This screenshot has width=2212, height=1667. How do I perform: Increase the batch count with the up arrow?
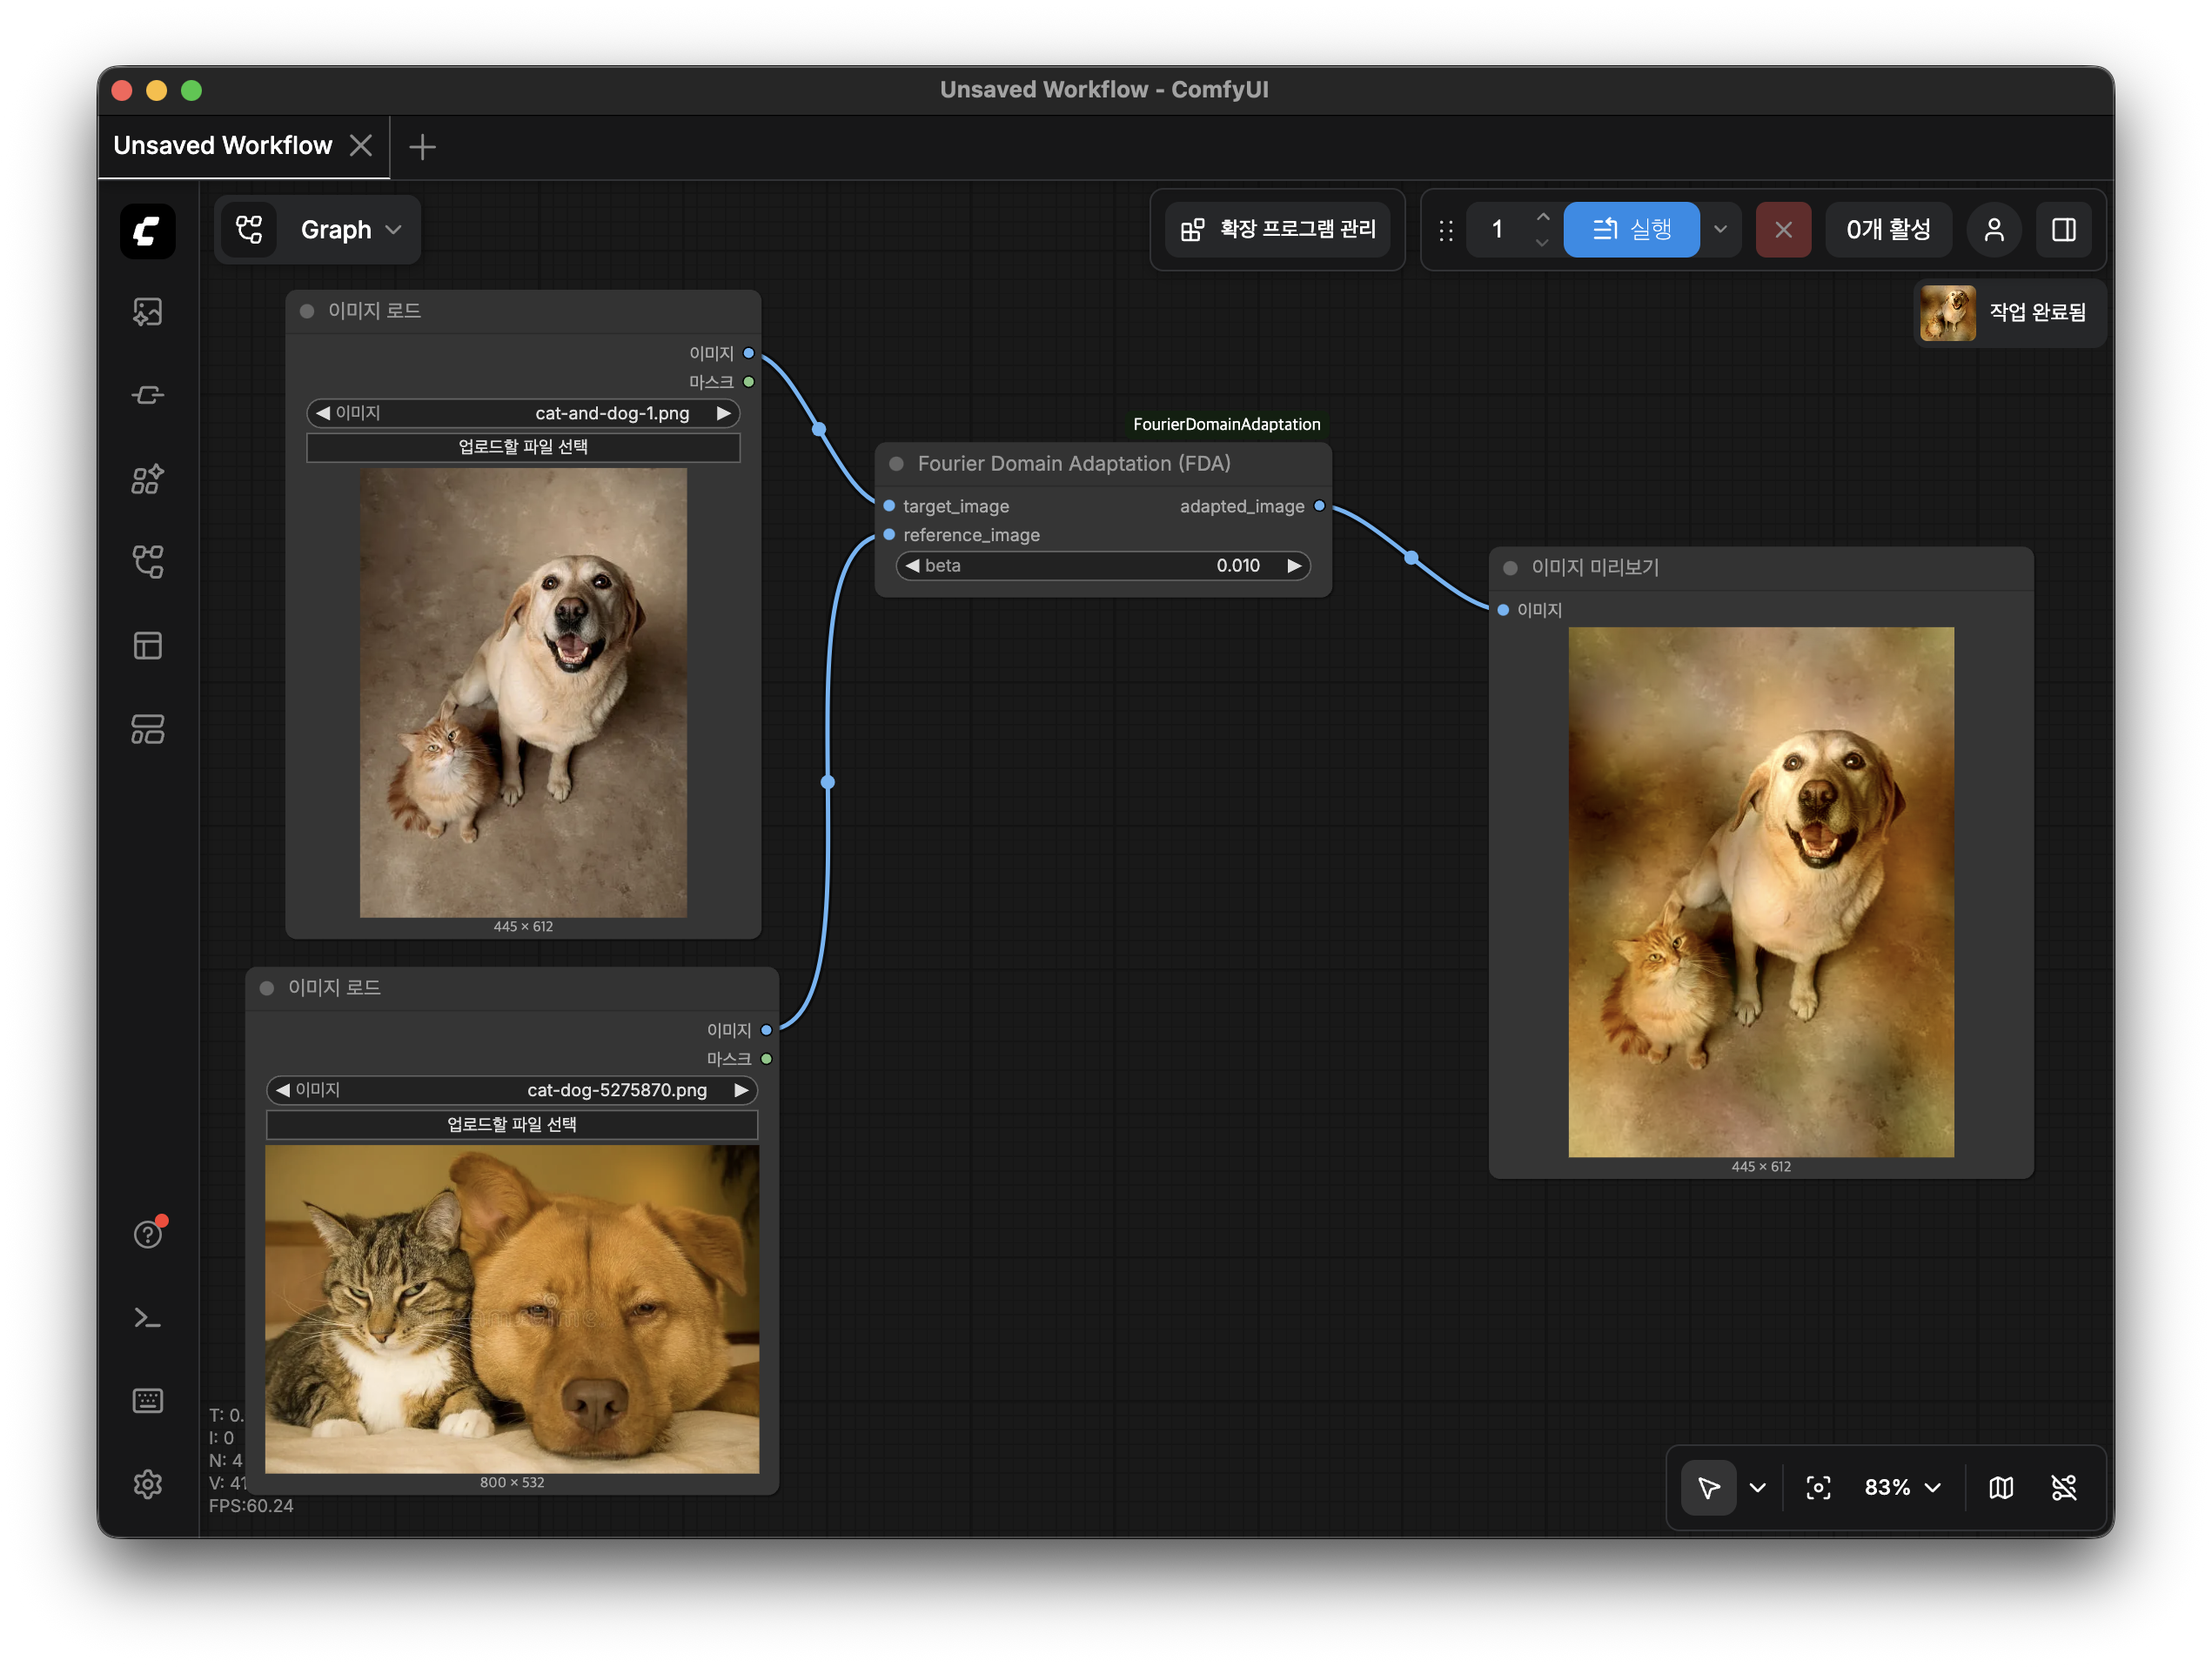click(x=1543, y=217)
